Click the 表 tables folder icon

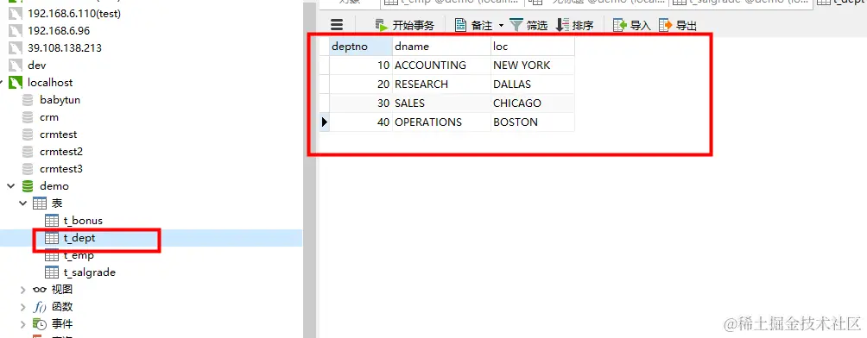point(39,203)
